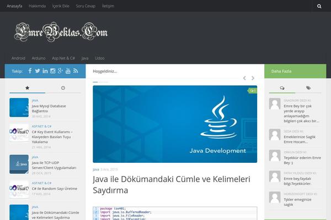The width and height of the screenshot is (331, 220).
Task: Click ASP.NET & C# label above Key Event post
Action: tap(41, 127)
